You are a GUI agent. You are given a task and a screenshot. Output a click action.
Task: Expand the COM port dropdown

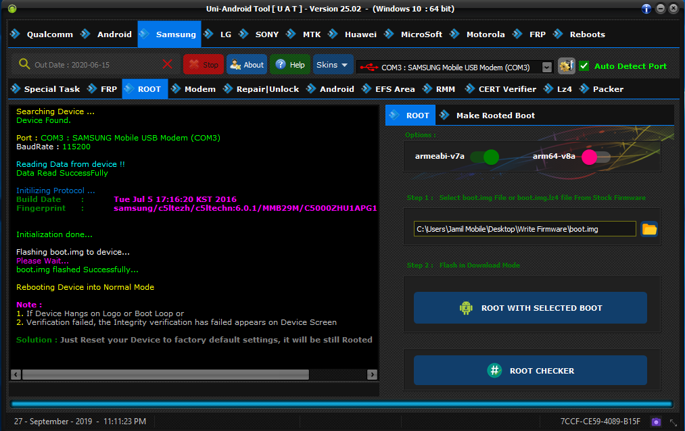(x=547, y=67)
